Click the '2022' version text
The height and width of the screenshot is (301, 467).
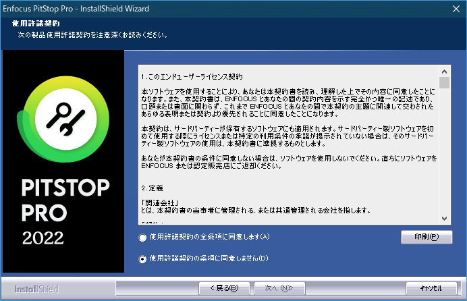(x=43, y=238)
